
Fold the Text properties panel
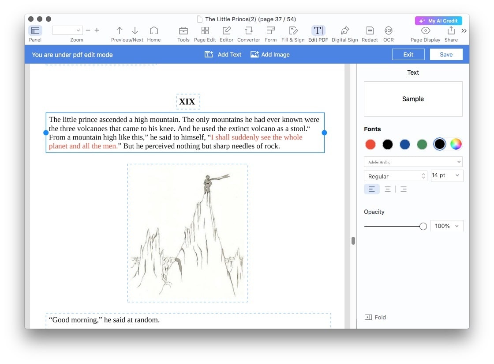375,317
